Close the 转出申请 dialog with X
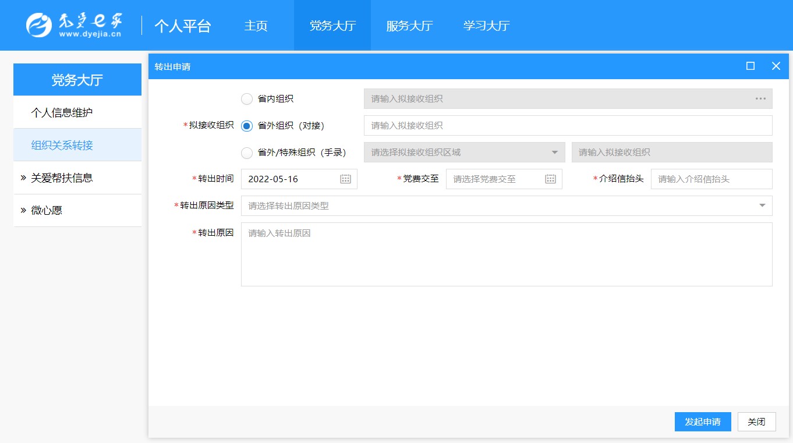The image size is (793, 443). click(x=776, y=66)
